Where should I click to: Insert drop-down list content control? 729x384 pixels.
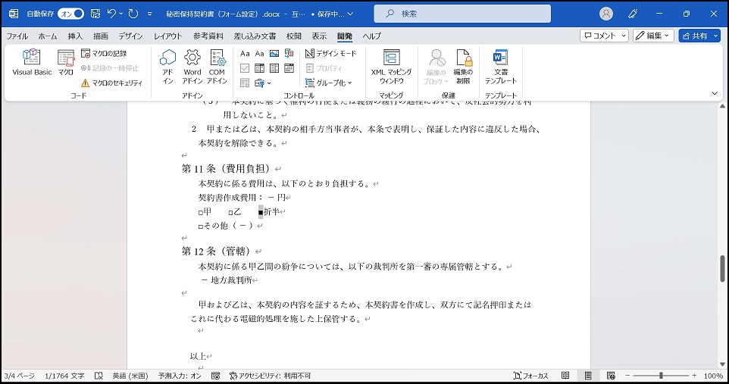[274, 68]
